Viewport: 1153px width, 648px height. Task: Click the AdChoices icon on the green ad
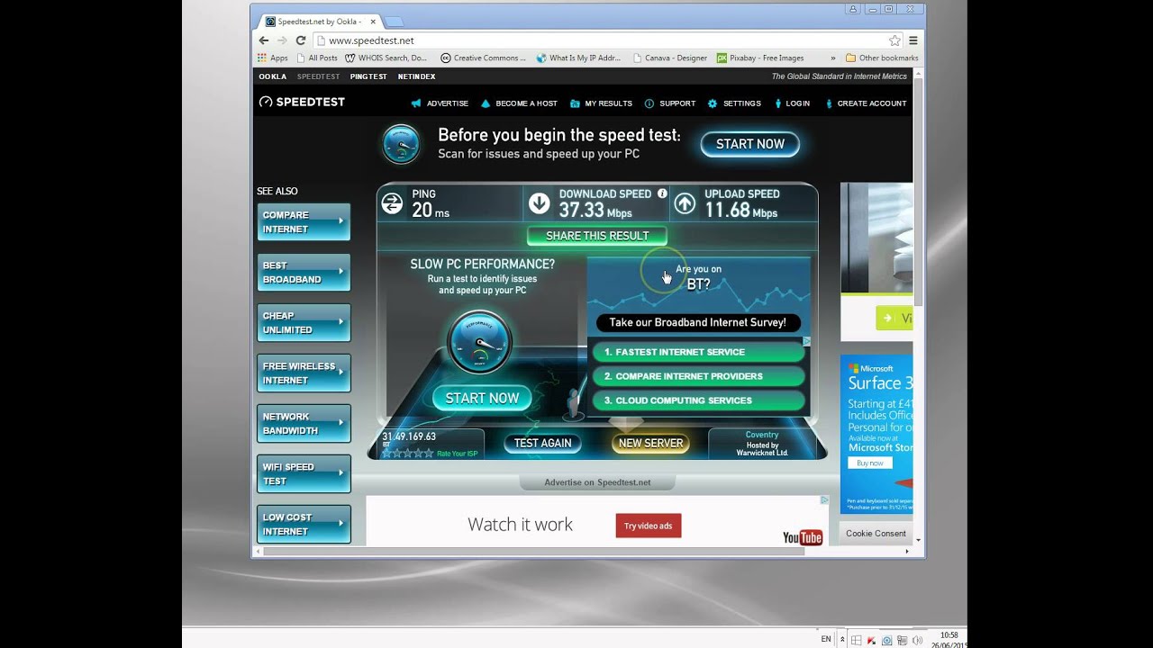coord(806,341)
